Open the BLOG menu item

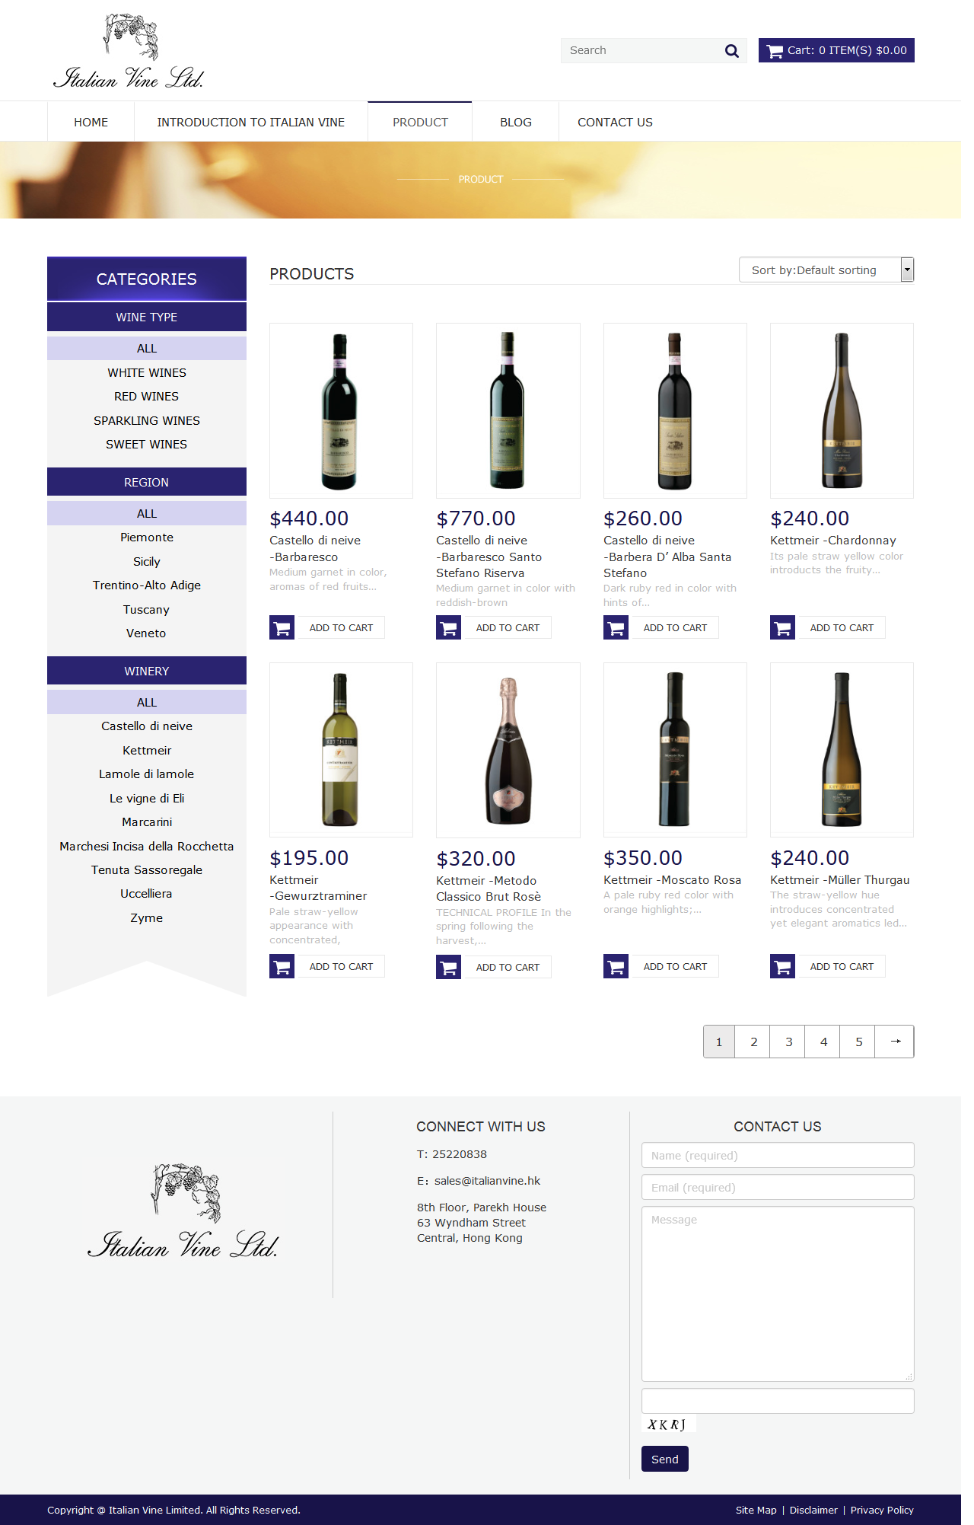[516, 122]
